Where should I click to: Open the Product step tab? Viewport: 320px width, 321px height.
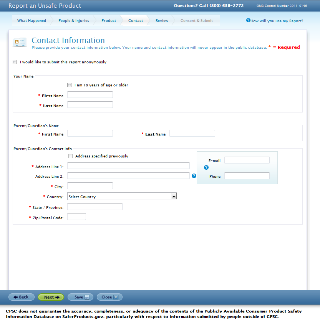tap(109, 20)
